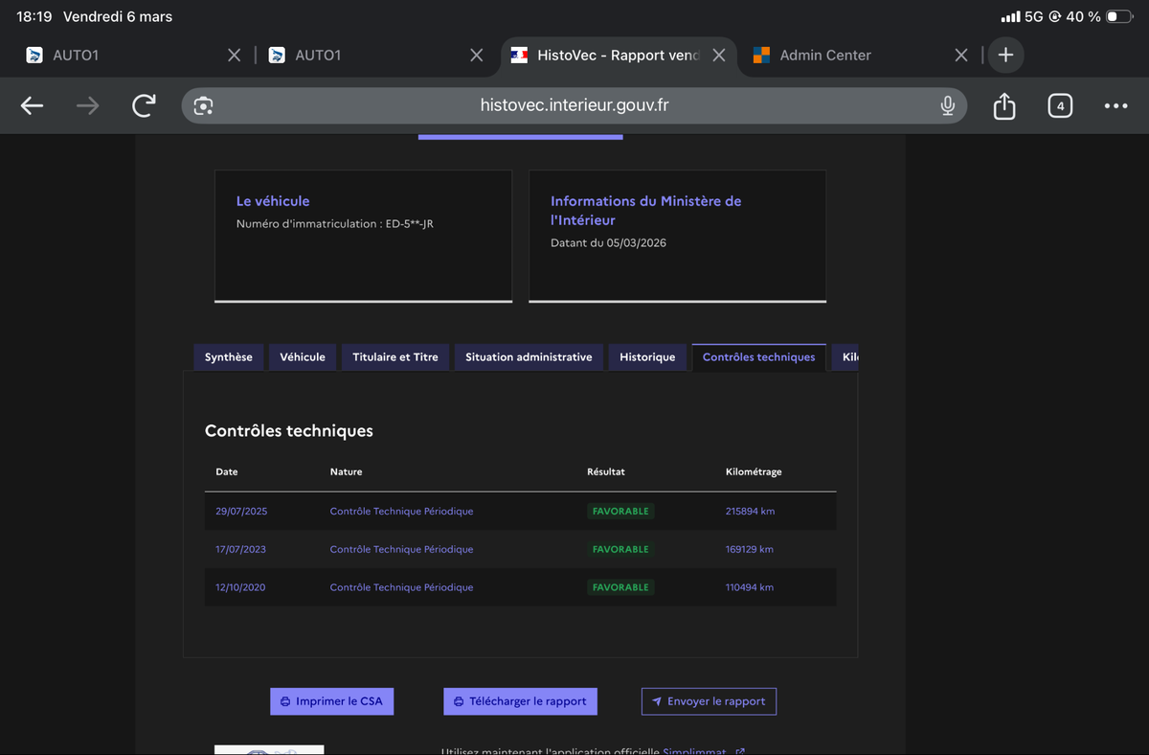Focus the histovec.interieur.gouv.fr address bar
The image size is (1149, 755).
(574, 105)
